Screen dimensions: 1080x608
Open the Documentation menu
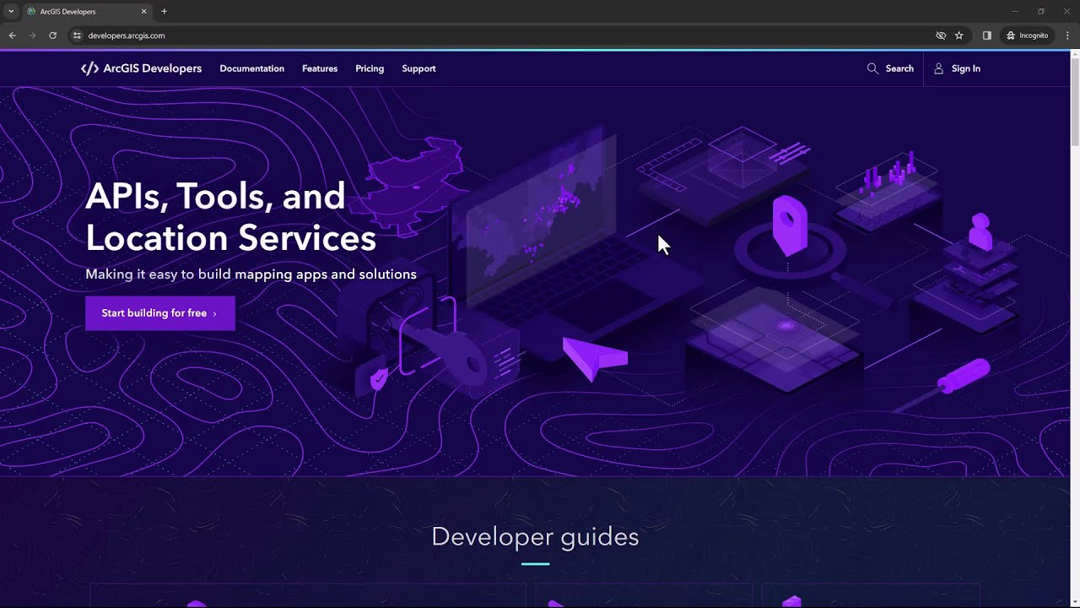coord(251,68)
